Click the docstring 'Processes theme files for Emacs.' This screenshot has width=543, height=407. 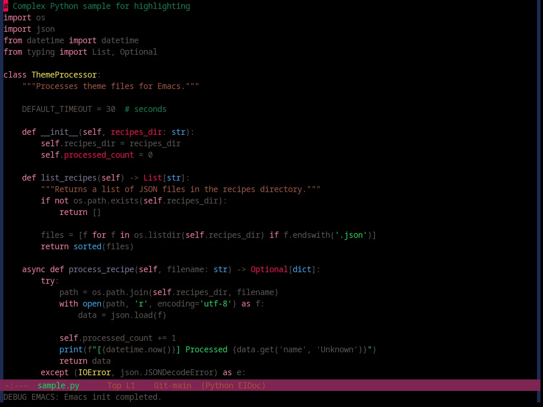click(111, 86)
